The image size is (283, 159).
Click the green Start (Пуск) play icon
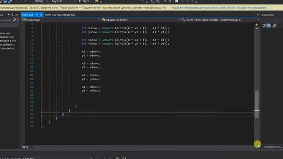point(80,1)
